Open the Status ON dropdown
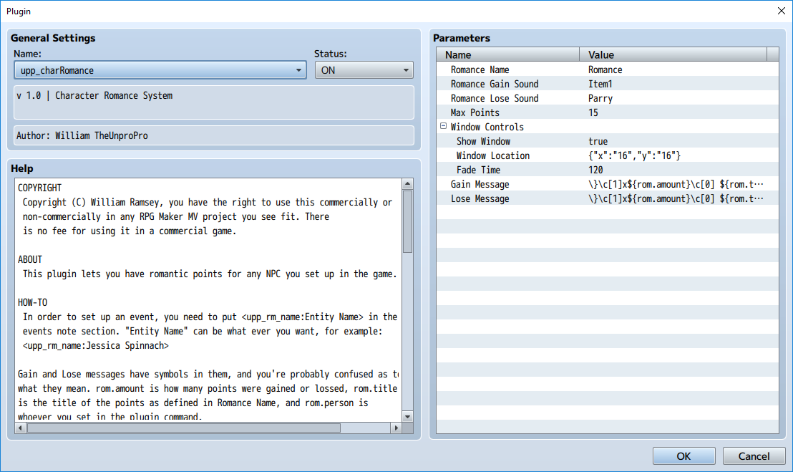793x472 pixels. point(364,70)
